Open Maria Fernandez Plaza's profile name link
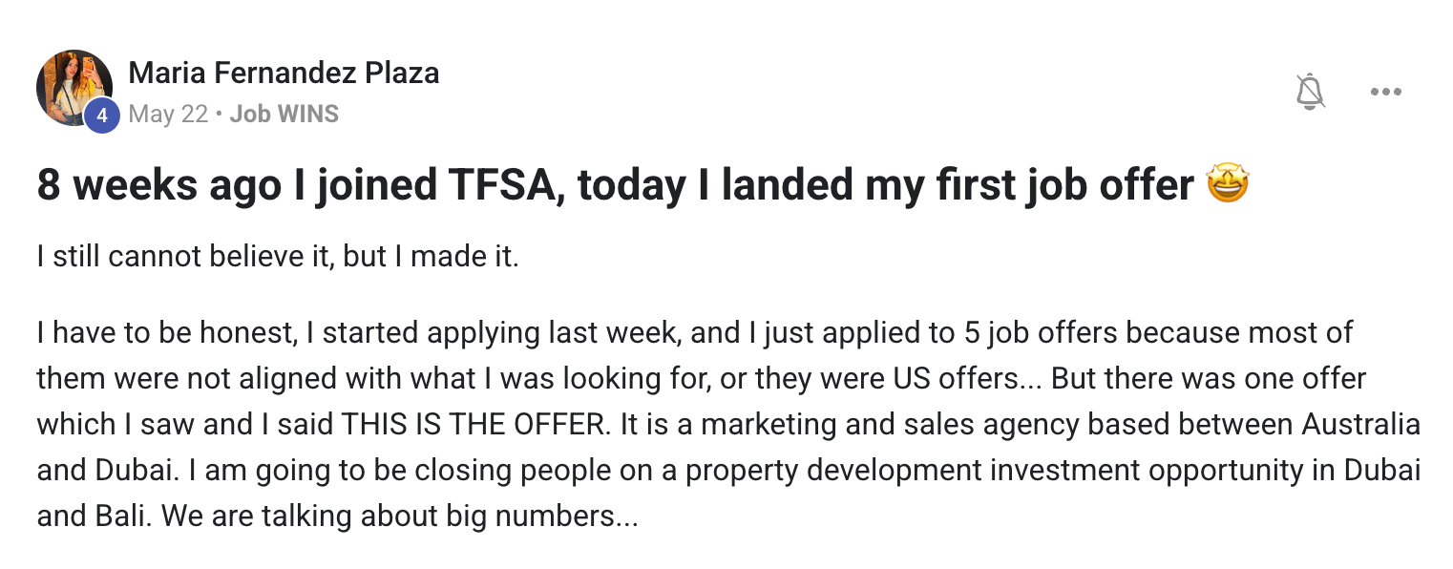This screenshot has height=569, width=1453. (x=284, y=73)
